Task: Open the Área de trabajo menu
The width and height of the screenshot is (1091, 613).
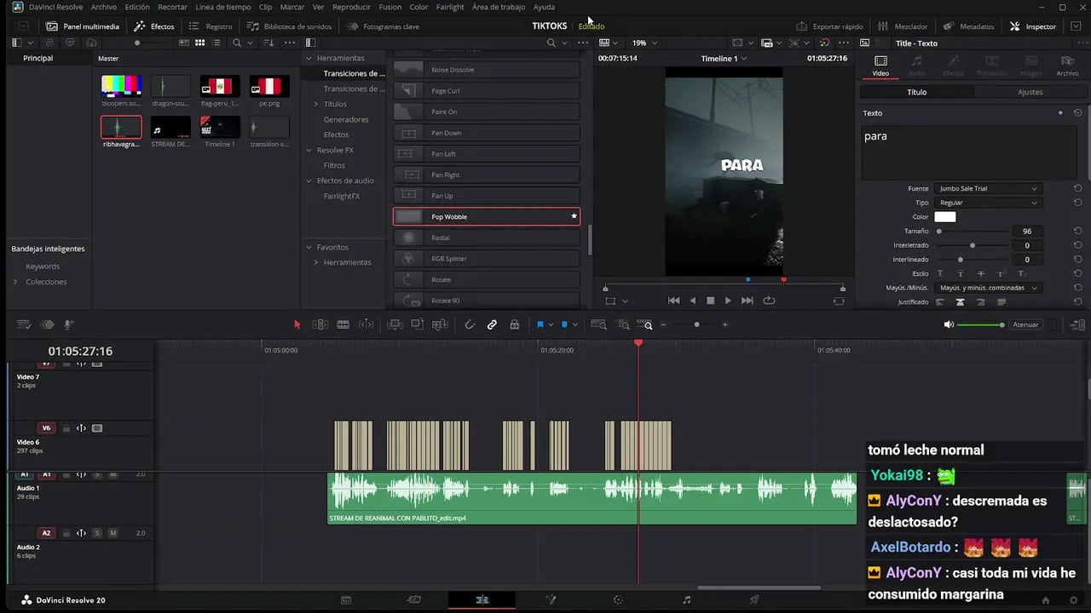Action: [499, 7]
